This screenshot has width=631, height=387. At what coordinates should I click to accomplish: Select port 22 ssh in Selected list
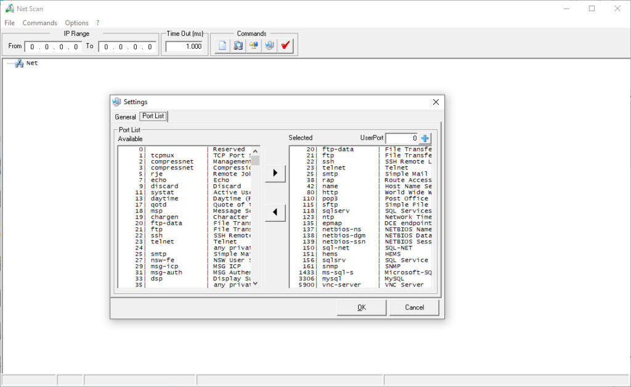click(x=360, y=161)
